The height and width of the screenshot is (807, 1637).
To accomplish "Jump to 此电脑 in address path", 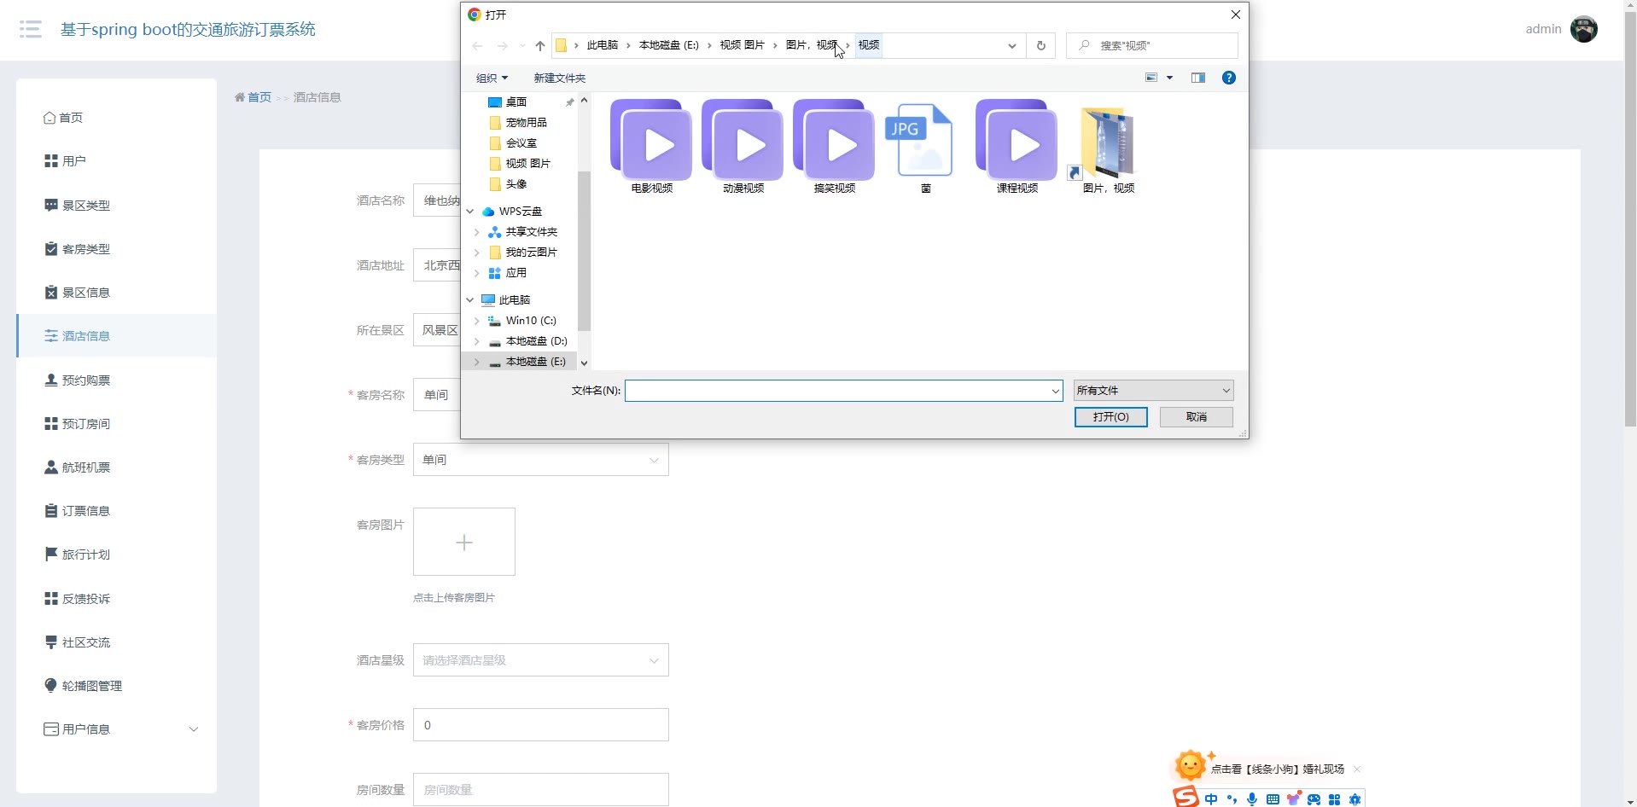I will click(602, 45).
